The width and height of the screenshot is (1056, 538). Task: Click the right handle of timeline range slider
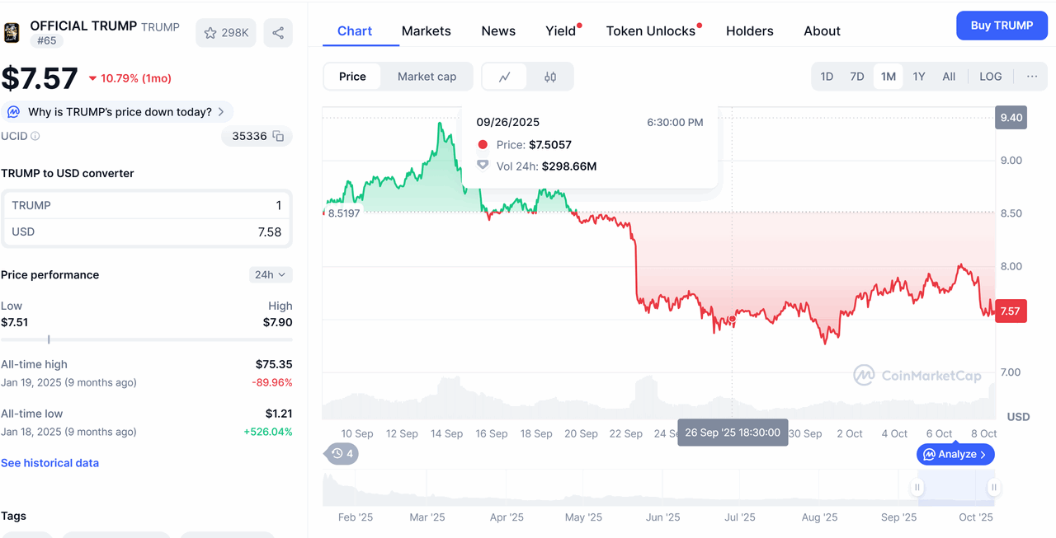(x=994, y=487)
